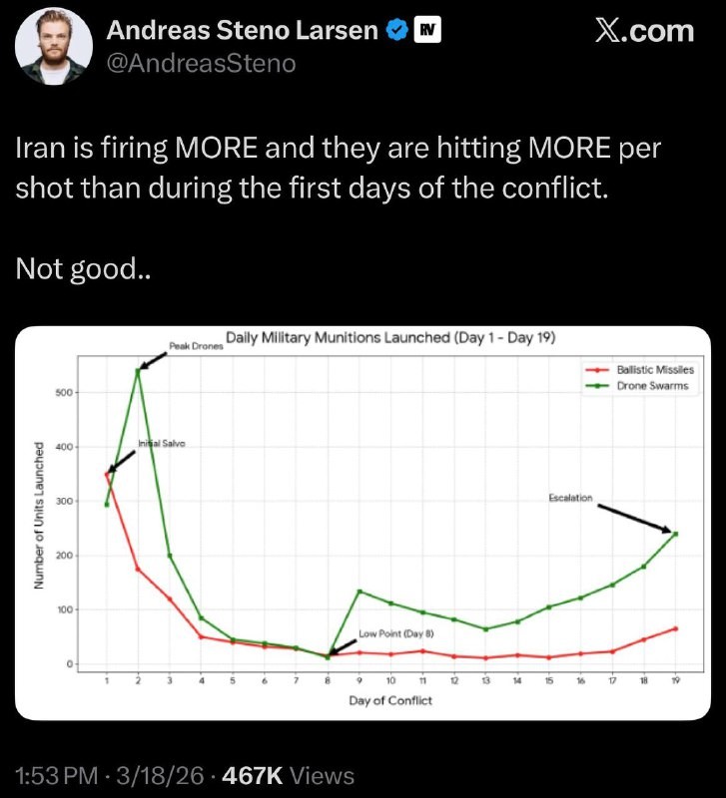Click the 467K Views count
Viewport: 726px width, 798px height.
[292, 775]
